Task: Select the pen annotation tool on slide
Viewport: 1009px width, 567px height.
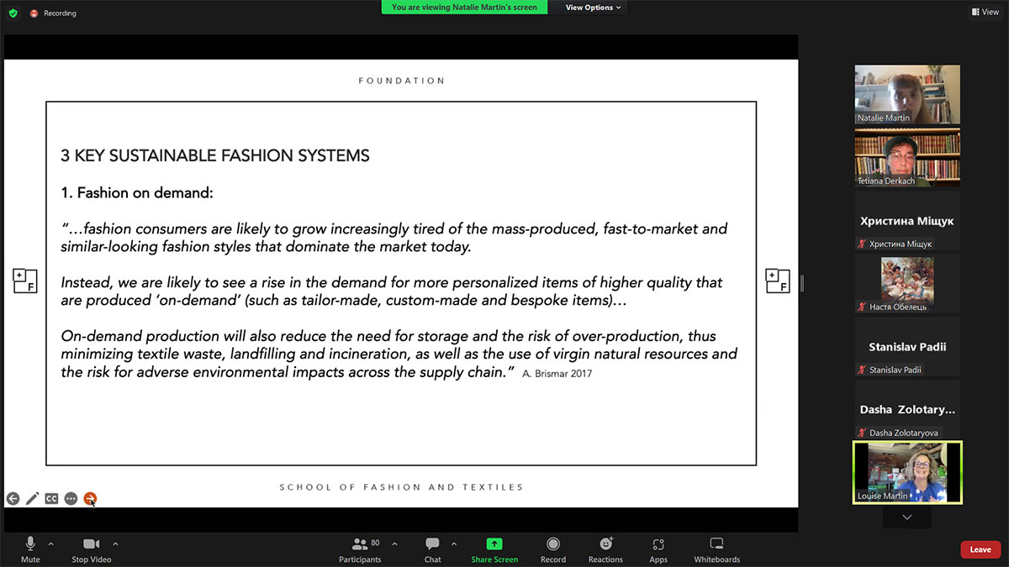Action: coord(32,499)
